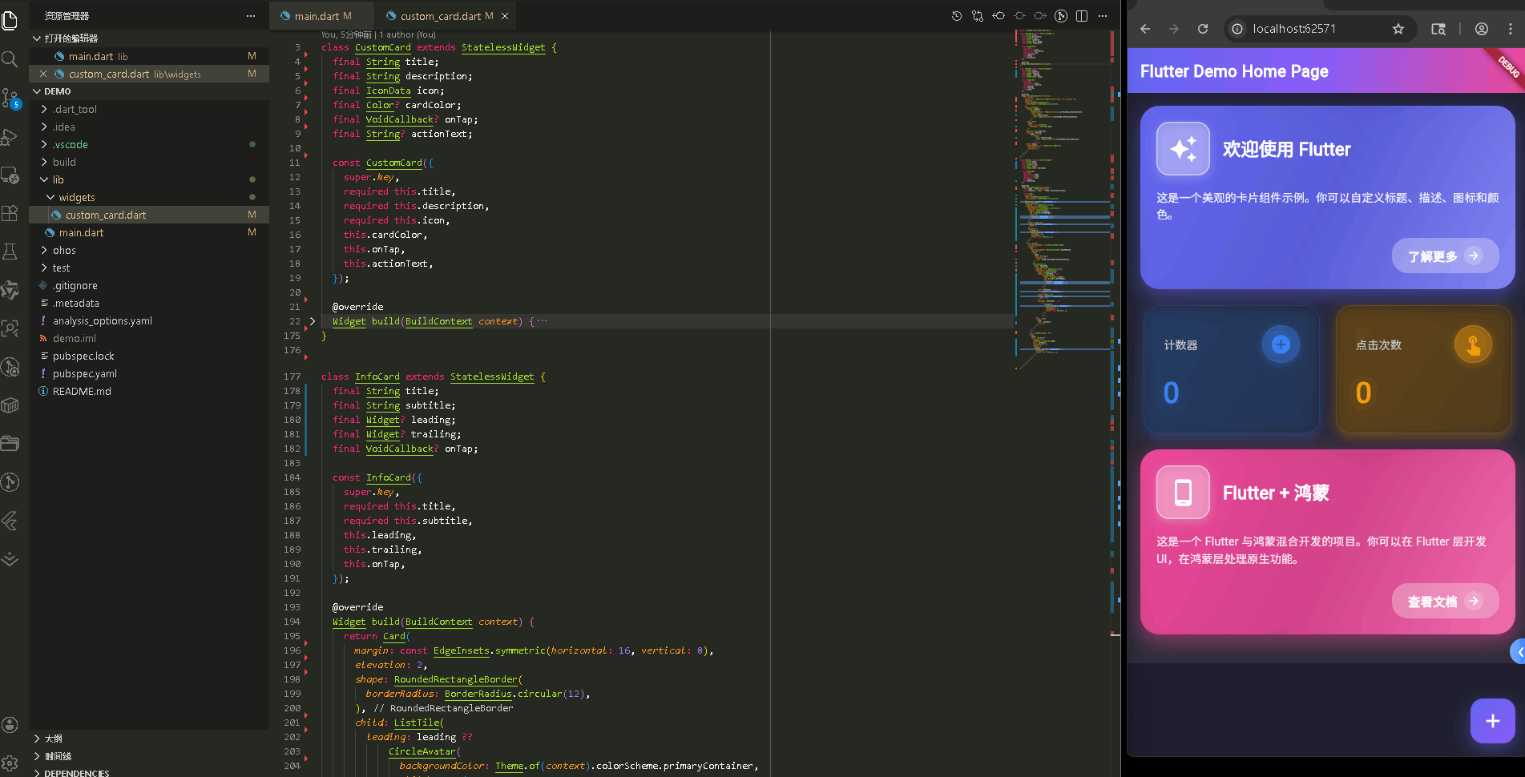Viewport: 1525px width, 777px height.
Task: Open the Accounts icon in the activity bar
Action: 10,725
